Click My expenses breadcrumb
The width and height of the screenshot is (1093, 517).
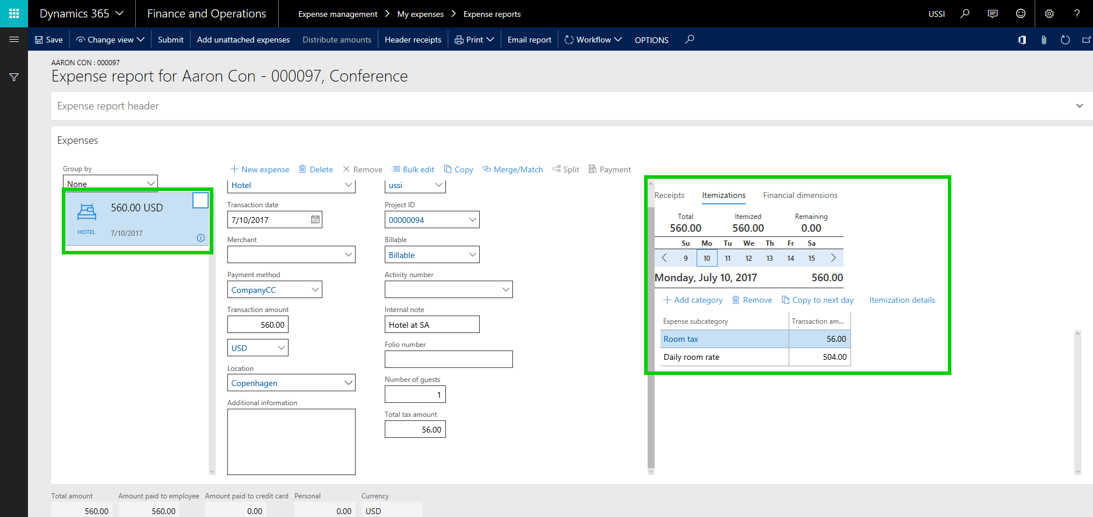(x=420, y=14)
